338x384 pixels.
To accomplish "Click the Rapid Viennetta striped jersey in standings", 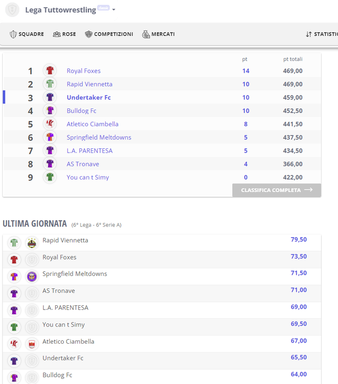I will click(50, 84).
